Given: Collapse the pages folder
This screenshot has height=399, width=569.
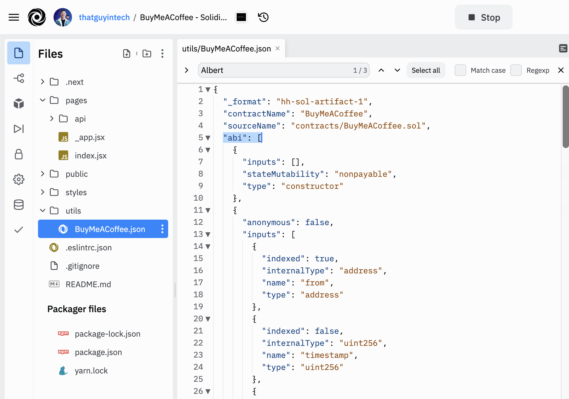Looking at the screenshot, I should [43, 100].
